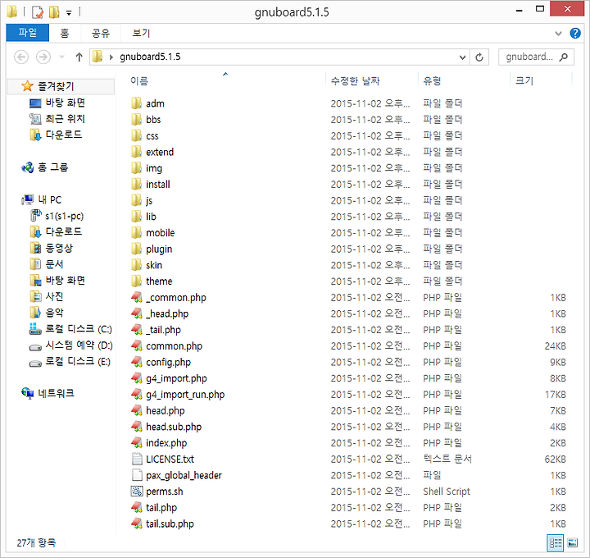Select 문서 in sidebar

coord(54,264)
